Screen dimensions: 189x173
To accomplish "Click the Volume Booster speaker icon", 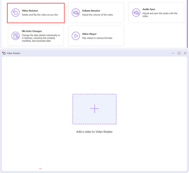I will (76, 13).
